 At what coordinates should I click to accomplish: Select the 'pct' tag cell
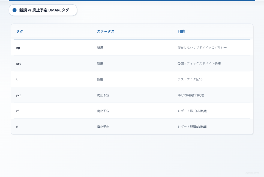point(18,95)
